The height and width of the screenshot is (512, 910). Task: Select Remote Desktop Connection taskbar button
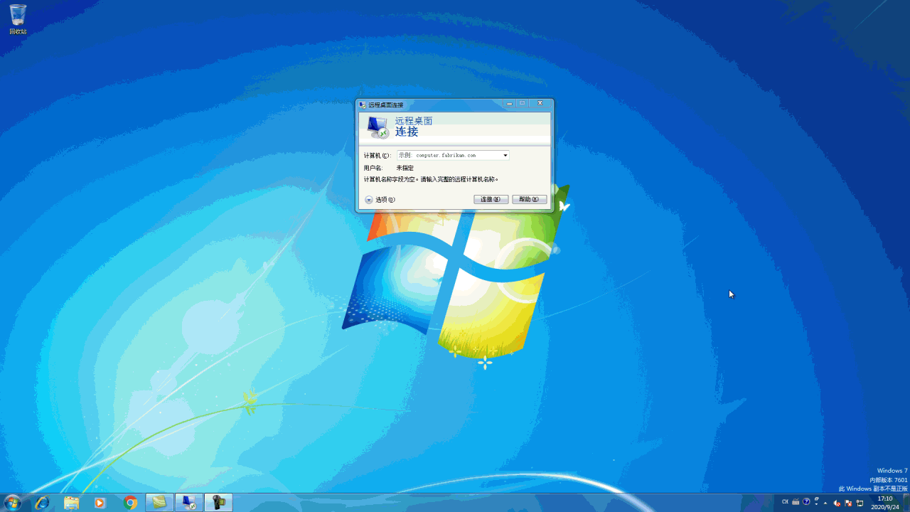click(189, 503)
